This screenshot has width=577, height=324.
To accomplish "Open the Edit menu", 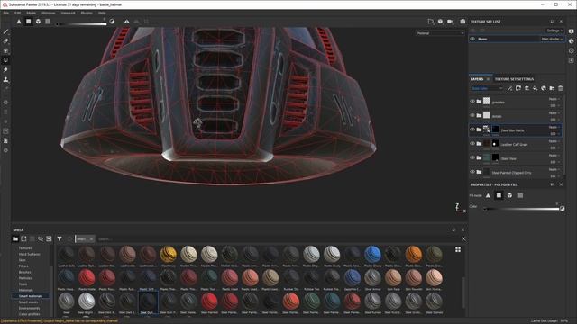I will click(18, 13).
